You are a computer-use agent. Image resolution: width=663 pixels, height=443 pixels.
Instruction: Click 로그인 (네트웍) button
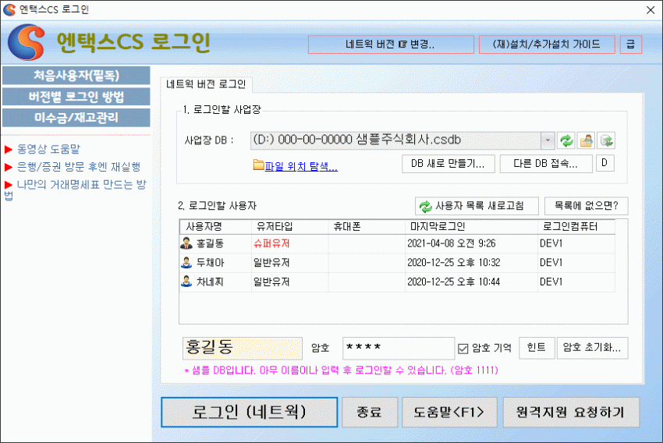249,412
